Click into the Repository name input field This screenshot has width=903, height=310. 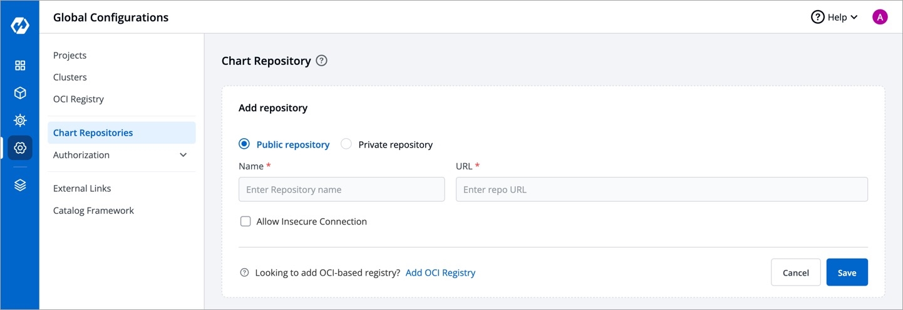coord(341,189)
